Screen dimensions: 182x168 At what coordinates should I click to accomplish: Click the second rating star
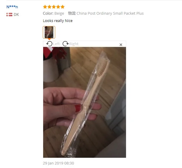[50, 7]
